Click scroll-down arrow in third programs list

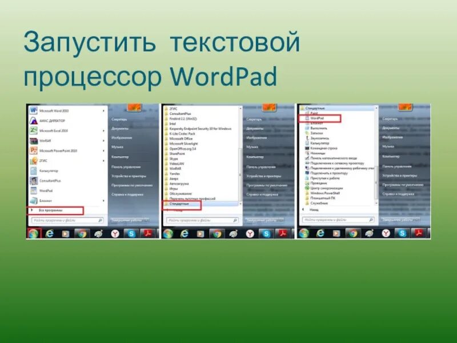tap(376, 203)
